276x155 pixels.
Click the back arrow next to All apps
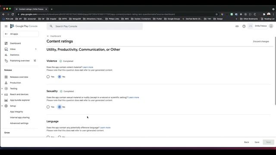6,34
